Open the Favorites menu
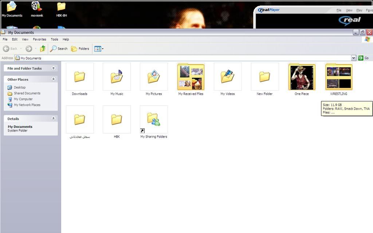 tap(39, 39)
